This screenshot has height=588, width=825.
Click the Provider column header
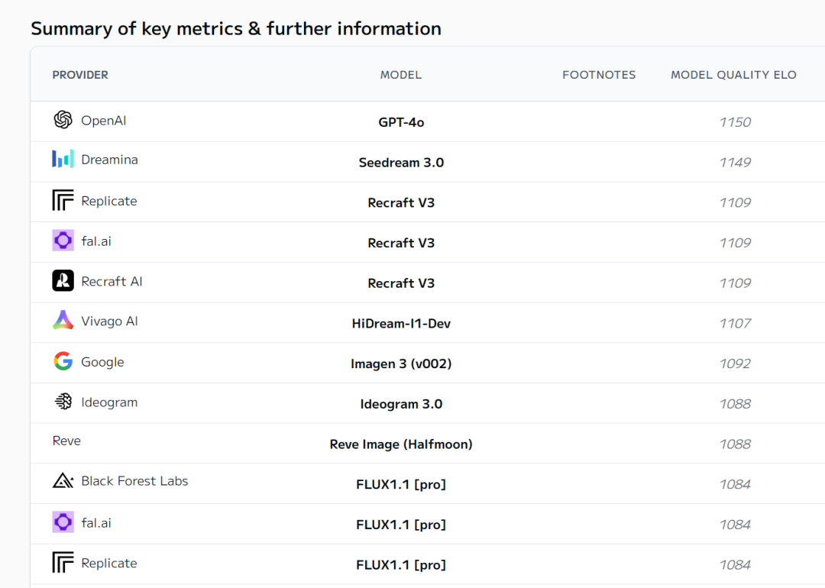[x=80, y=75]
